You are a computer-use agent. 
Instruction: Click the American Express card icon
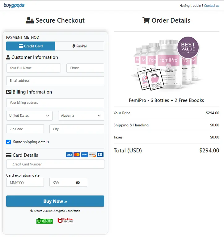(84, 155)
